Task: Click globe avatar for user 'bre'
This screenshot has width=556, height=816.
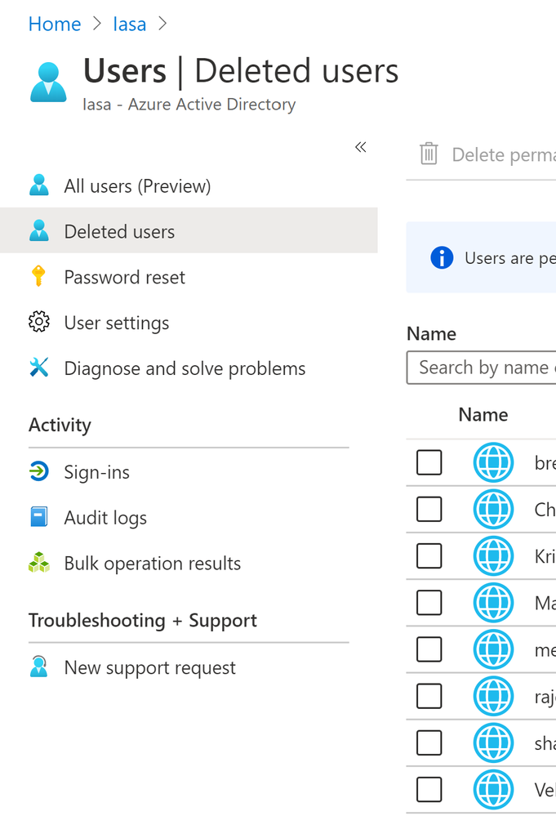Action: pos(494,462)
